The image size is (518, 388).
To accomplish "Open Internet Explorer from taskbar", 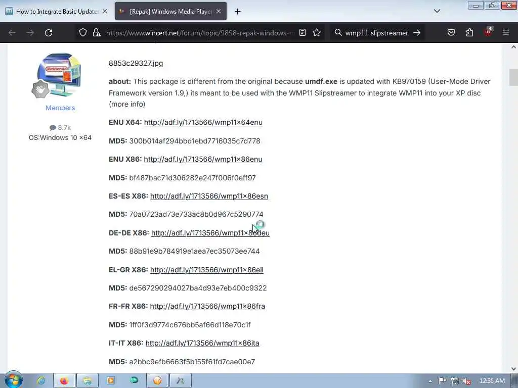I will click(x=41, y=381).
